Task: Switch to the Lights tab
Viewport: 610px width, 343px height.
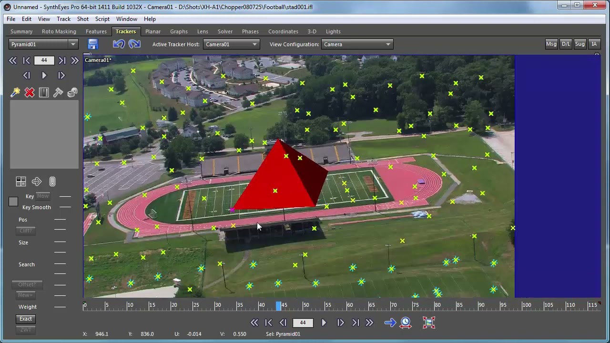Action: point(333,31)
